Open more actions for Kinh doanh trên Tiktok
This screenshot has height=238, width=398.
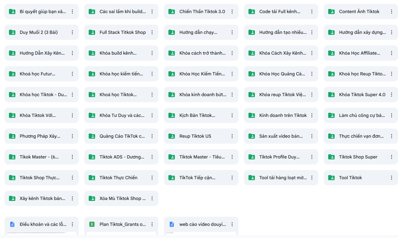click(312, 115)
